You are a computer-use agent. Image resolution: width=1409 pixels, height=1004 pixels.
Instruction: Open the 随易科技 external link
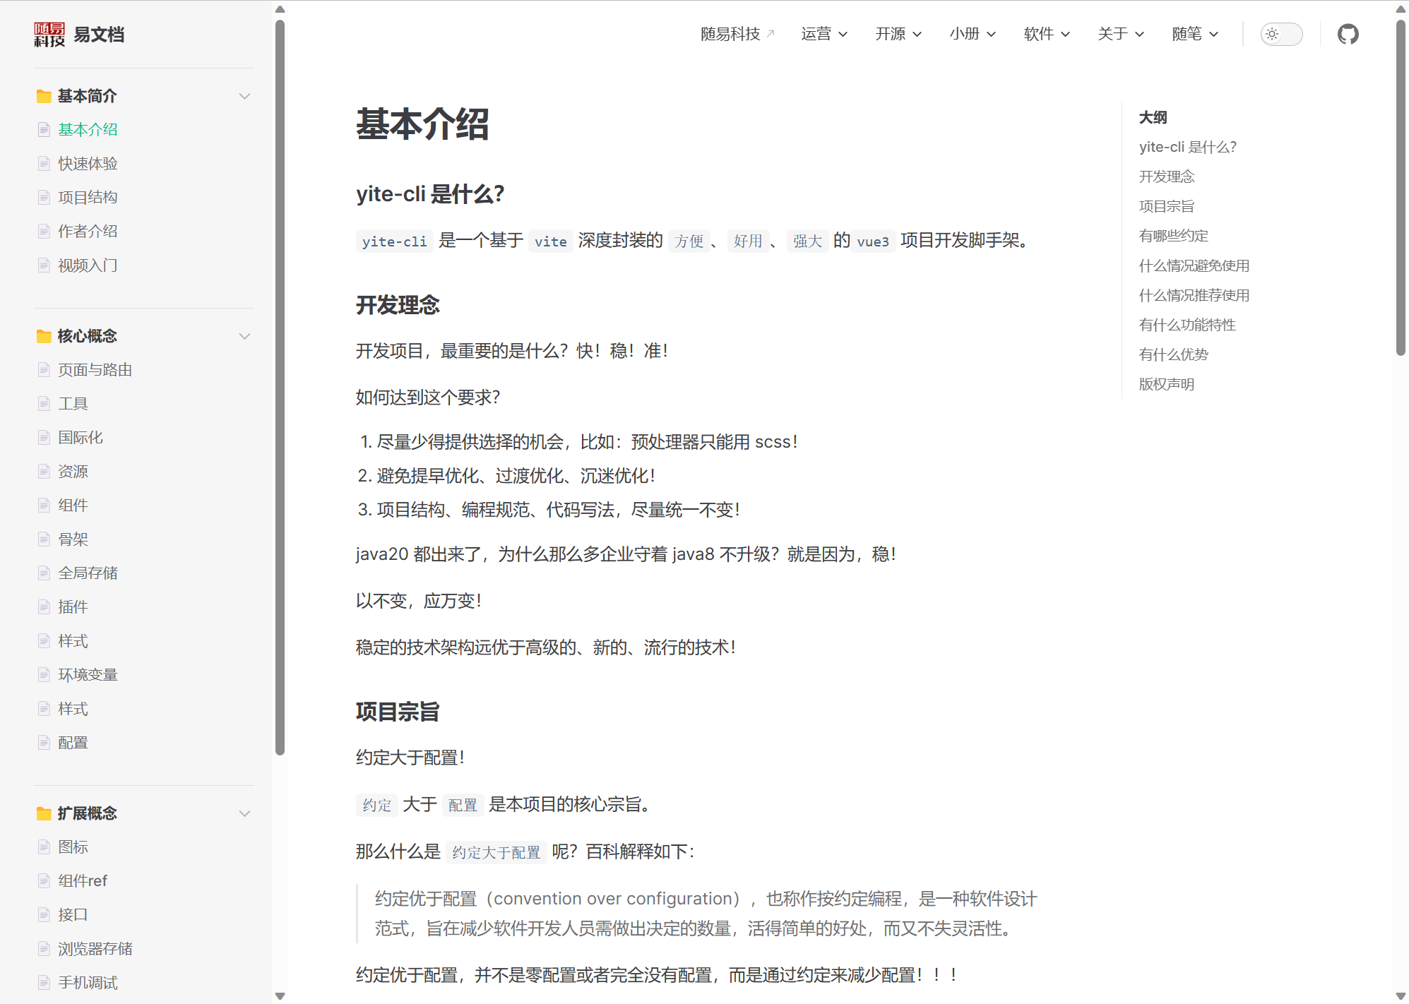(x=737, y=34)
